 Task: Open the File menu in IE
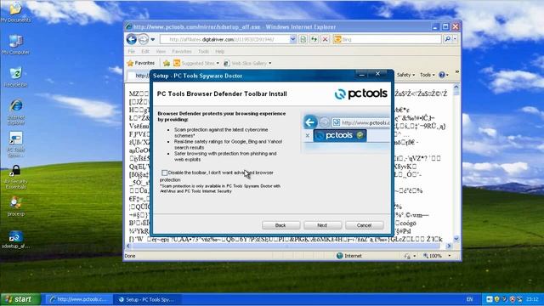coord(132,51)
